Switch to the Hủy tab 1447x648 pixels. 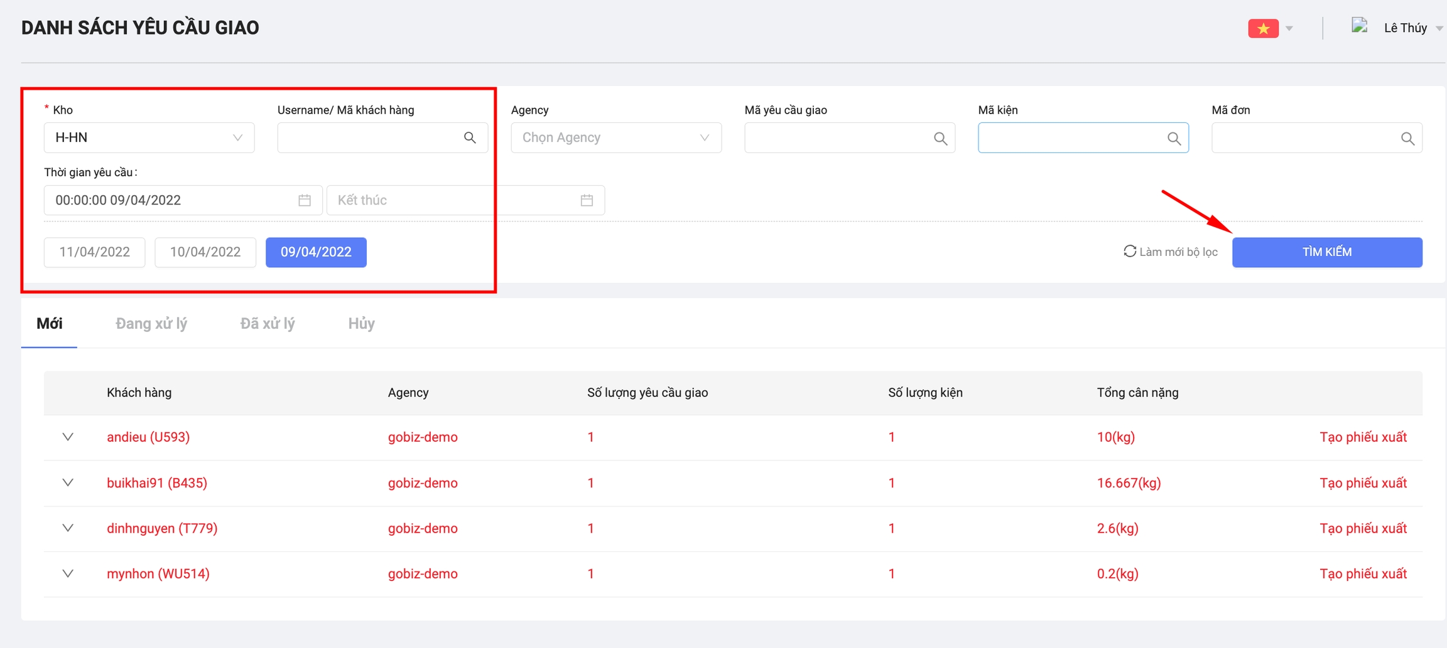361,324
